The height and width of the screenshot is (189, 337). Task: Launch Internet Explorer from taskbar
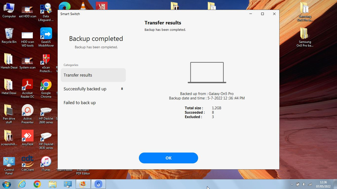(x=22, y=184)
